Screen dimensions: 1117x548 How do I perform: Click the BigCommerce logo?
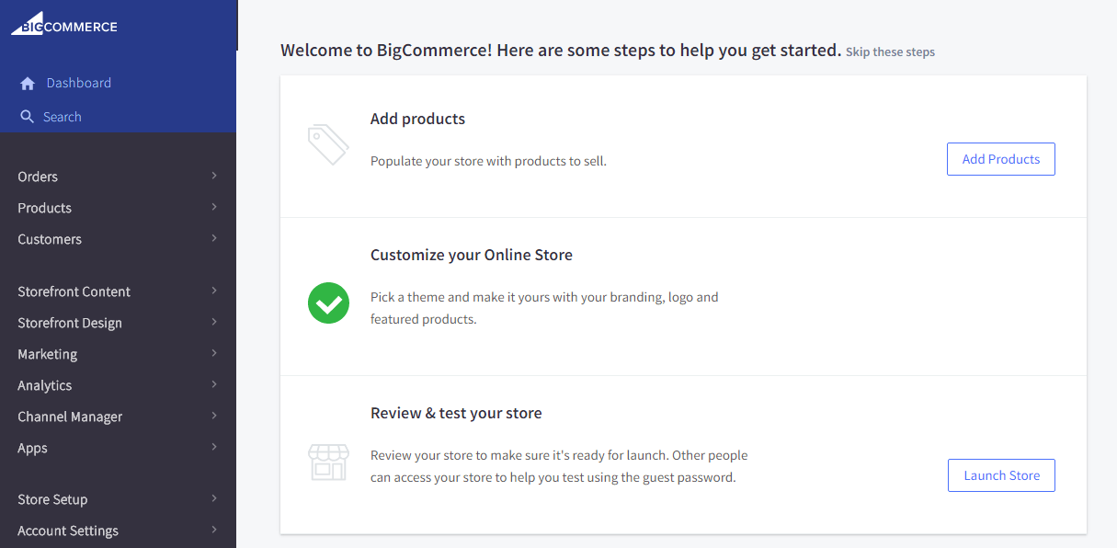click(x=63, y=24)
